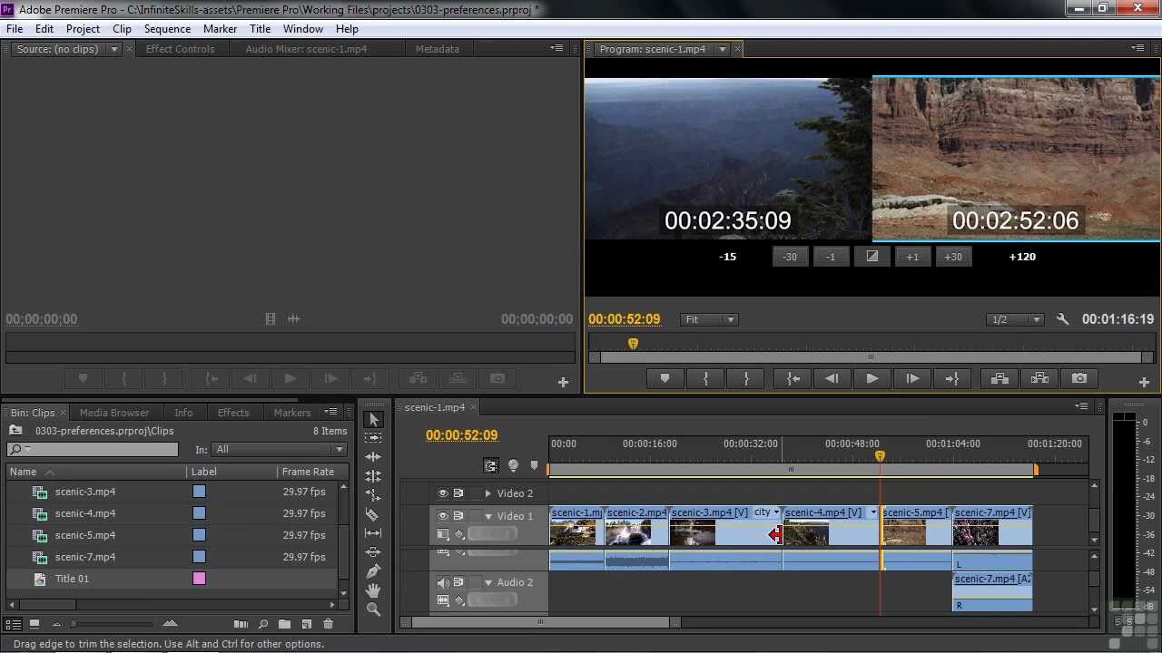Screen dimensions: 1162x653
Task: Open the Program sequence selector dropdown
Action: tap(723, 49)
